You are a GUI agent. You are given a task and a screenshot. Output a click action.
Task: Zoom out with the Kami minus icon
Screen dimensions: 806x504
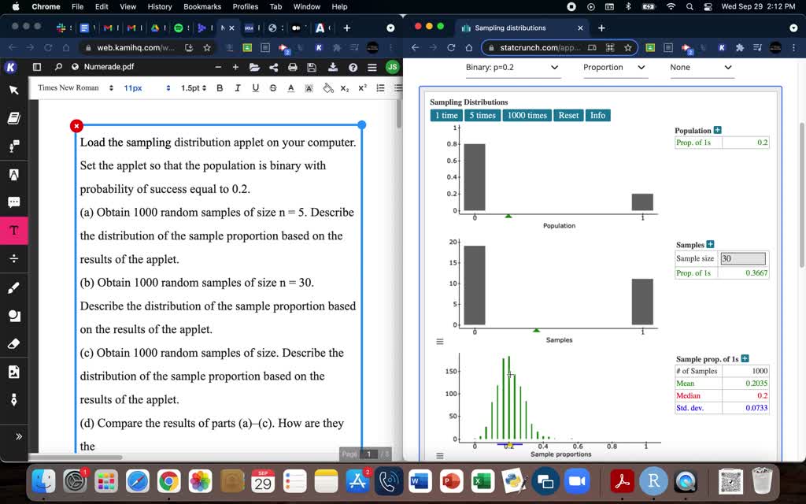coord(219,67)
